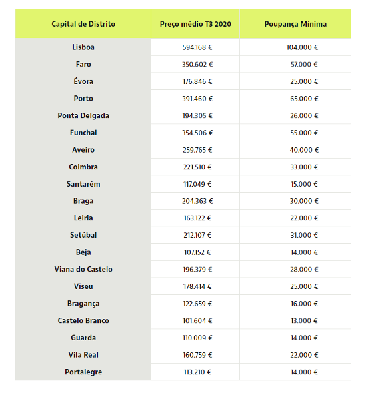Click Funchal savings value 55.000 €
The height and width of the screenshot is (395, 368).
304,133
